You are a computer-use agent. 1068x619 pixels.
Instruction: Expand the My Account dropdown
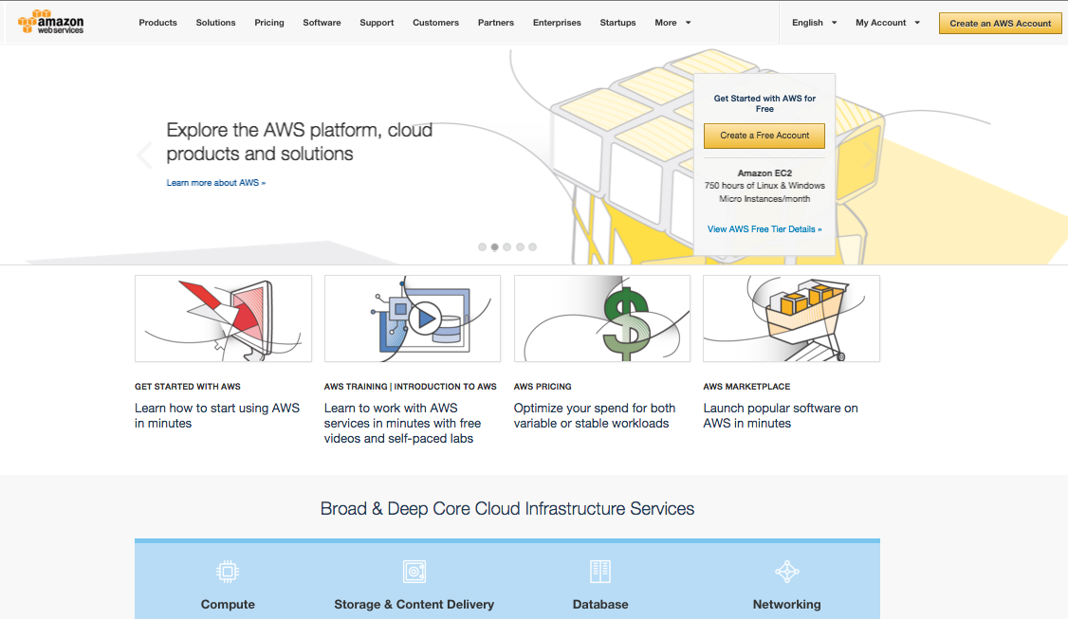point(888,23)
